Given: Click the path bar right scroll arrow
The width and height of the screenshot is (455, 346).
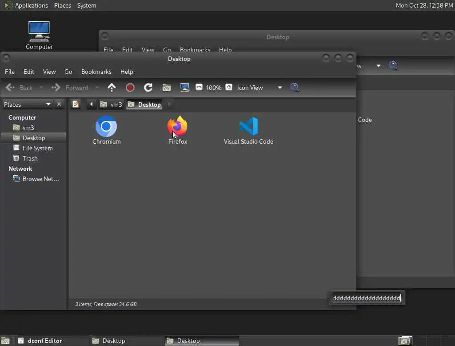Looking at the screenshot, I should click(x=169, y=105).
